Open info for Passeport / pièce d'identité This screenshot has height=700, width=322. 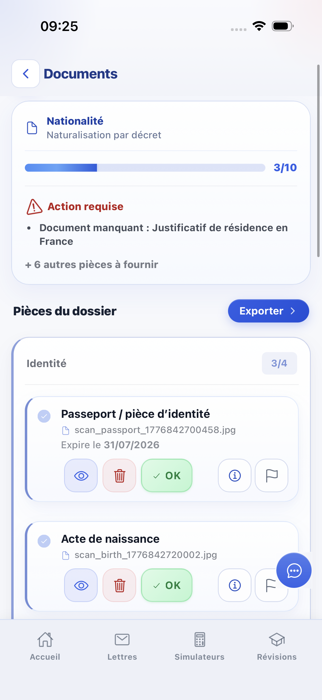click(234, 475)
